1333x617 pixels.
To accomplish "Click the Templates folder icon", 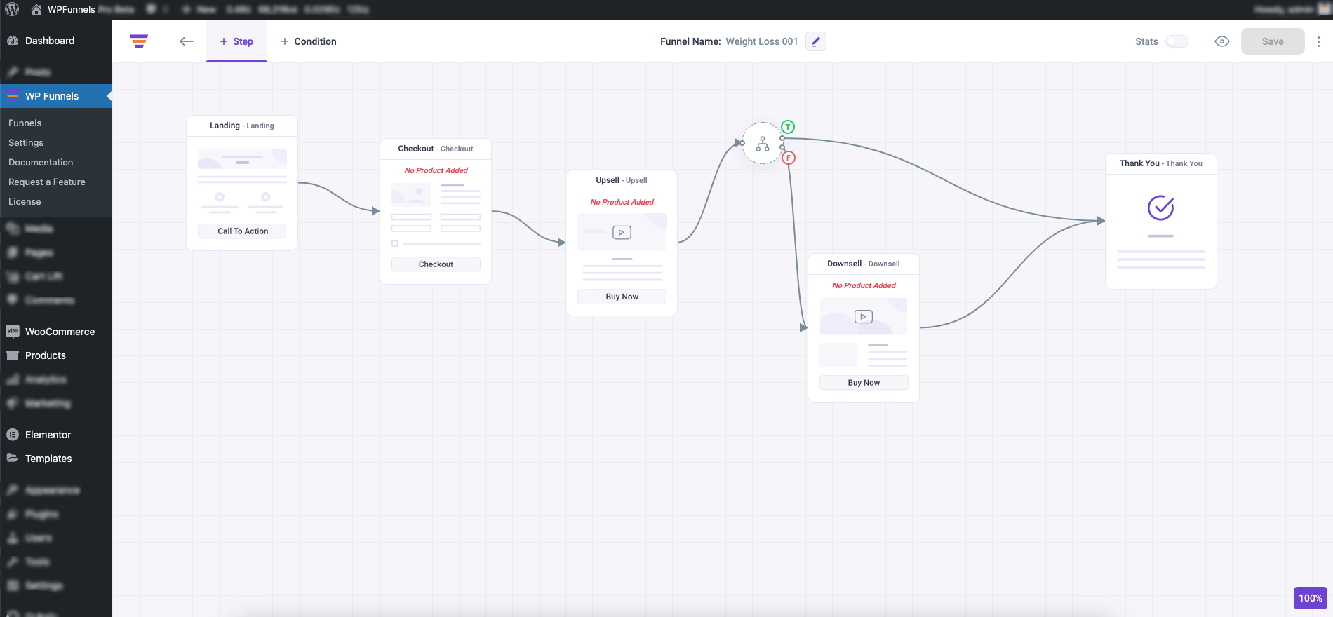I will (13, 458).
